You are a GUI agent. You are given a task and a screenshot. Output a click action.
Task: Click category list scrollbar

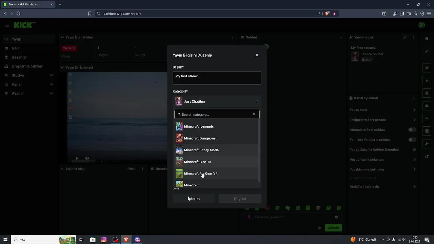pyautogui.click(x=259, y=151)
